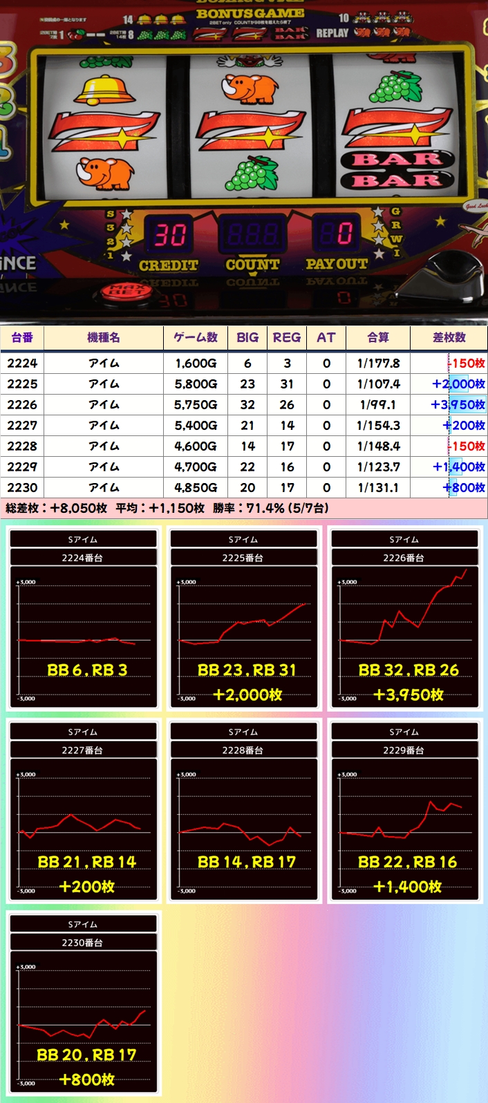
Task: Open the 2228番台 graph card
Action: 244,811
